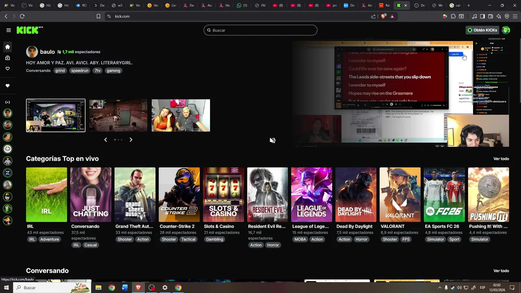Open Brave Shields icon
This screenshot has width=521, height=293.
(383, 16)
